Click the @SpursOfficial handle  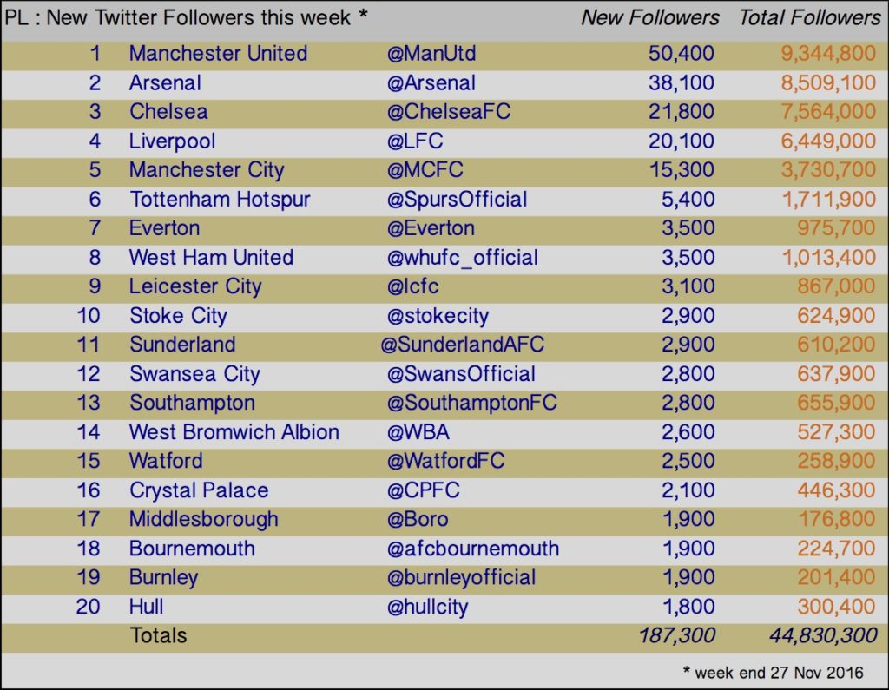coord(457,199)
